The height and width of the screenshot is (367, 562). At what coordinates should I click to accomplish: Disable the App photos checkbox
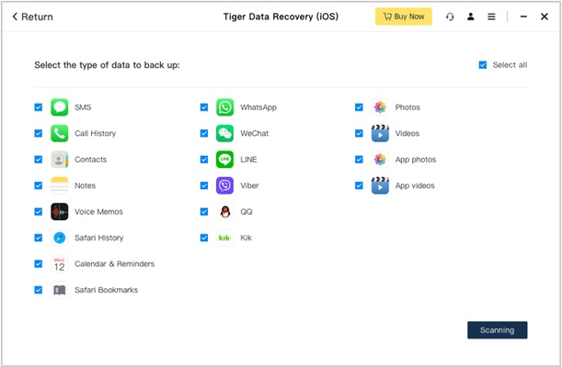point(359,160)
